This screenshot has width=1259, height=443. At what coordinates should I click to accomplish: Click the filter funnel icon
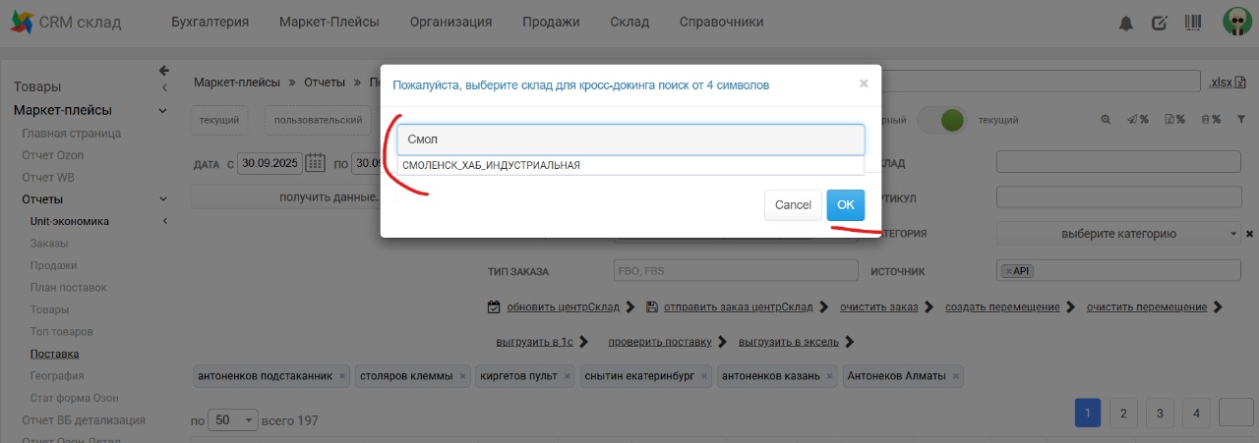point(1241,120)
